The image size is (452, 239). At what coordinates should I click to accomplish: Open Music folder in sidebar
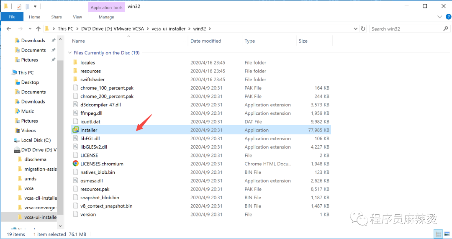click(24, 111)
